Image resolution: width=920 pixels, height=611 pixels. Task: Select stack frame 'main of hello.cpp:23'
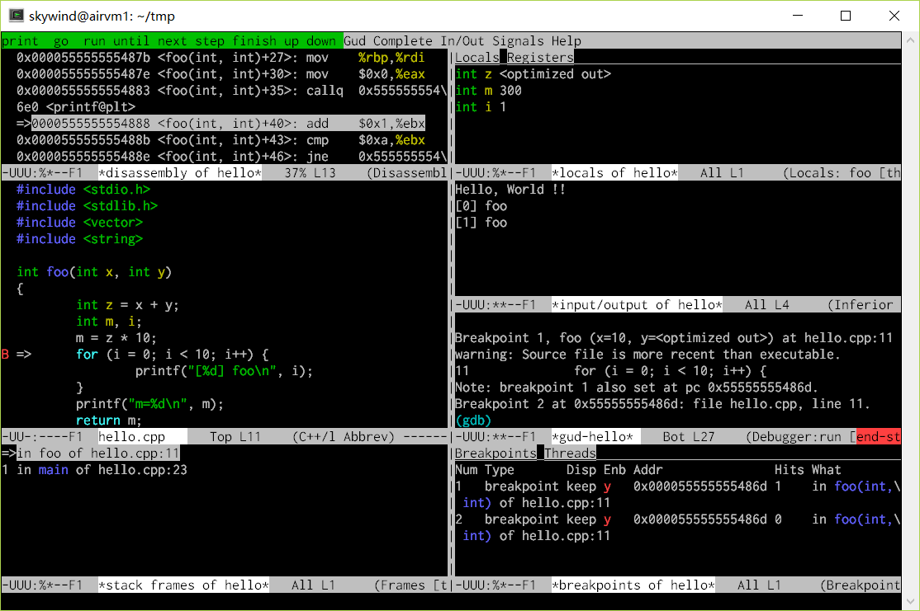click(x=94, y=470)
